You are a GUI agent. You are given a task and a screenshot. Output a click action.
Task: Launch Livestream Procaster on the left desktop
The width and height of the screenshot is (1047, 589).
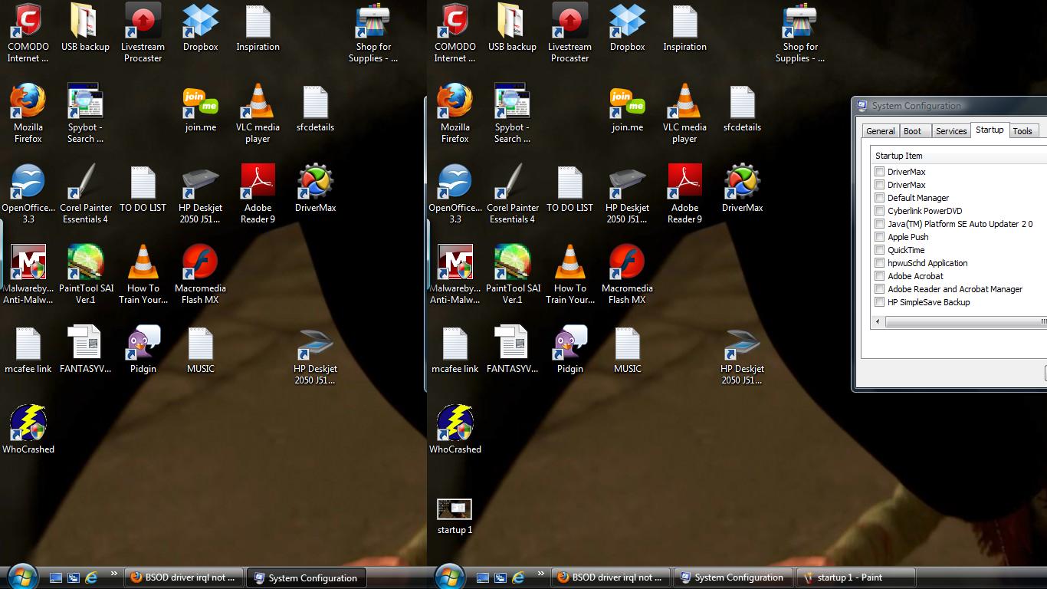click(x=143, y=32)
